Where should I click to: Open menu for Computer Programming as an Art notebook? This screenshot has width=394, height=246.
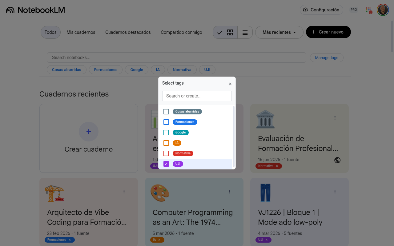[230, 192]
